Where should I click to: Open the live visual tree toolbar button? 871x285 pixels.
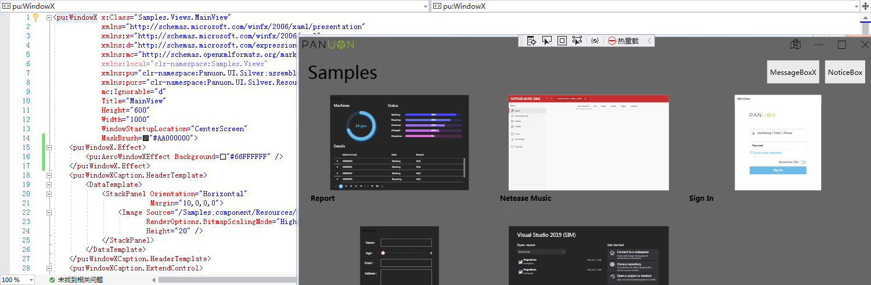531,41
